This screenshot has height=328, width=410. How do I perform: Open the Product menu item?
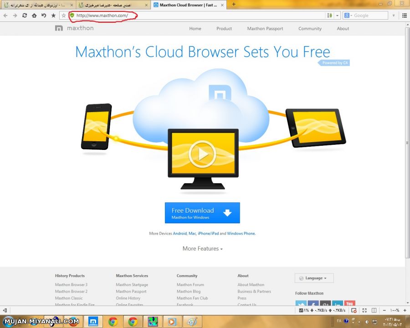(224, 29)
